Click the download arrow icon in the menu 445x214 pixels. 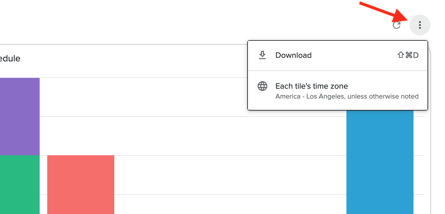(x=262, y=55)
